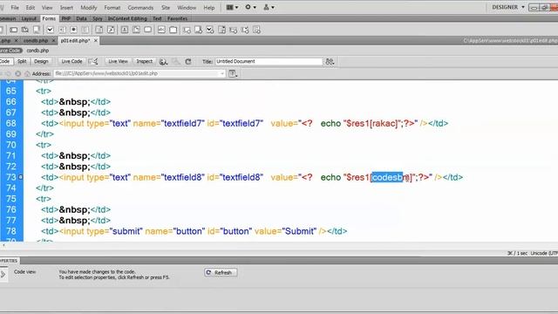Screen dimensions: 558x314
Task: Insert Spry Validation Password
Action: tap(233, 30)
